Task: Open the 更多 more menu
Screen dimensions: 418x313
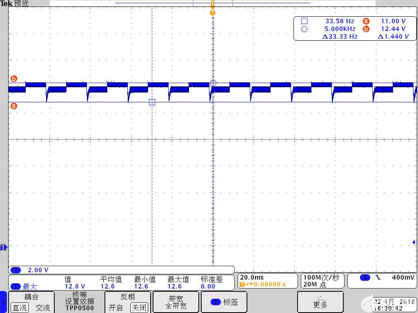Action: pyautogui.click(x=320, y=302)
